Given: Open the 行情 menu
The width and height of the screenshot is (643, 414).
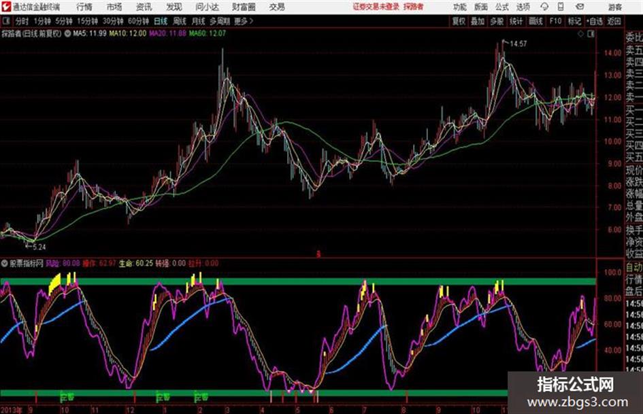Looking at the screenshot, I should [84, 7].
